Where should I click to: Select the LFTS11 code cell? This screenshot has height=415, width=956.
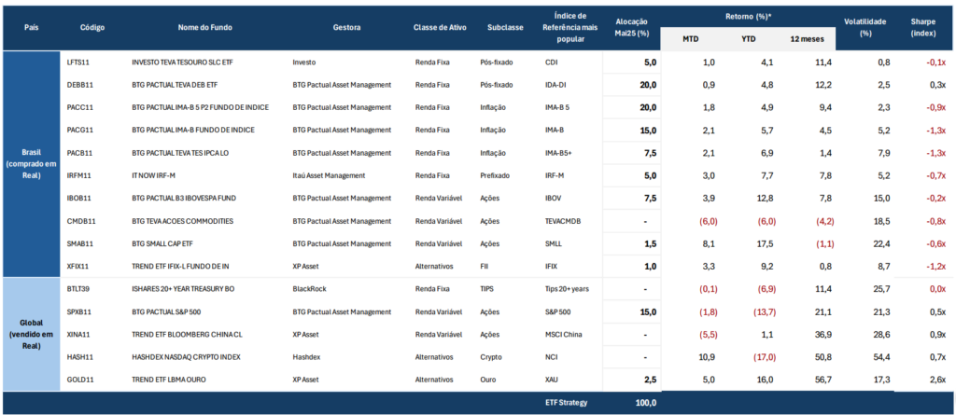click(x=80, y=62)
